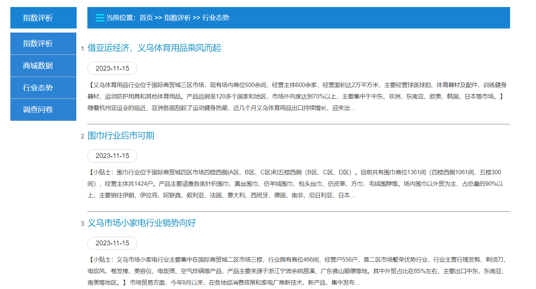Screen dimensions: 536x289
Task: Open the 首页 link in the breadcrumb
Action: pos(146,18)
